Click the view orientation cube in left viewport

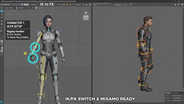pos(86,18)
